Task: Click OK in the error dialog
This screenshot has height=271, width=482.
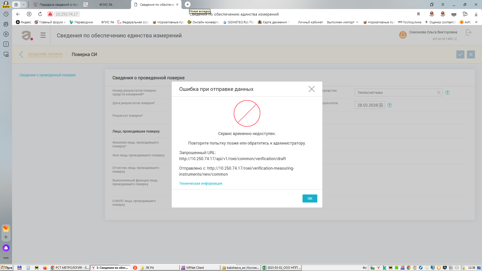Action: (x=310, y=198)
